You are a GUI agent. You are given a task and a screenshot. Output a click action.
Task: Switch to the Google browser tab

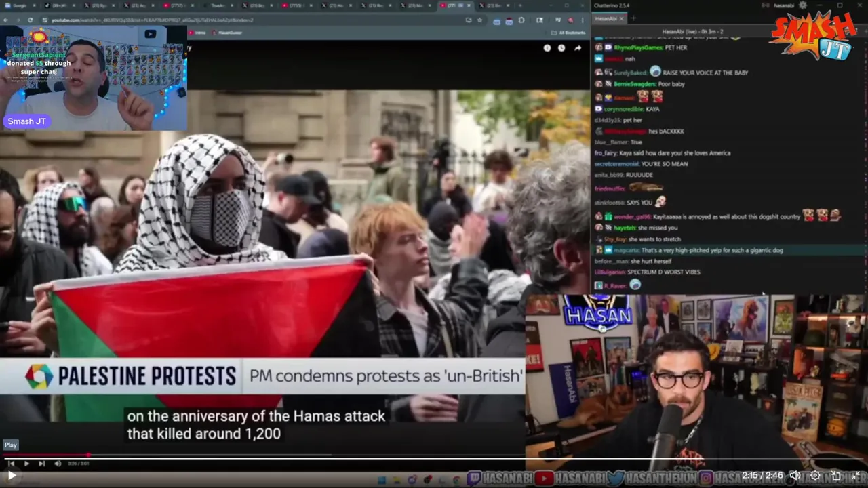(20, 5)
